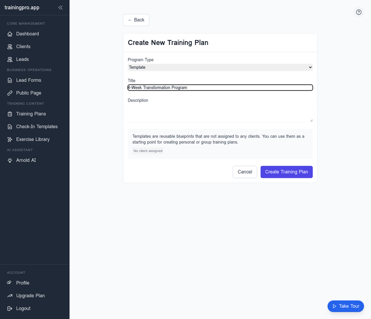Click the Public Page link icon
Image resolution: width=371 pixels, height=319 pixels.
pos(10,93)
